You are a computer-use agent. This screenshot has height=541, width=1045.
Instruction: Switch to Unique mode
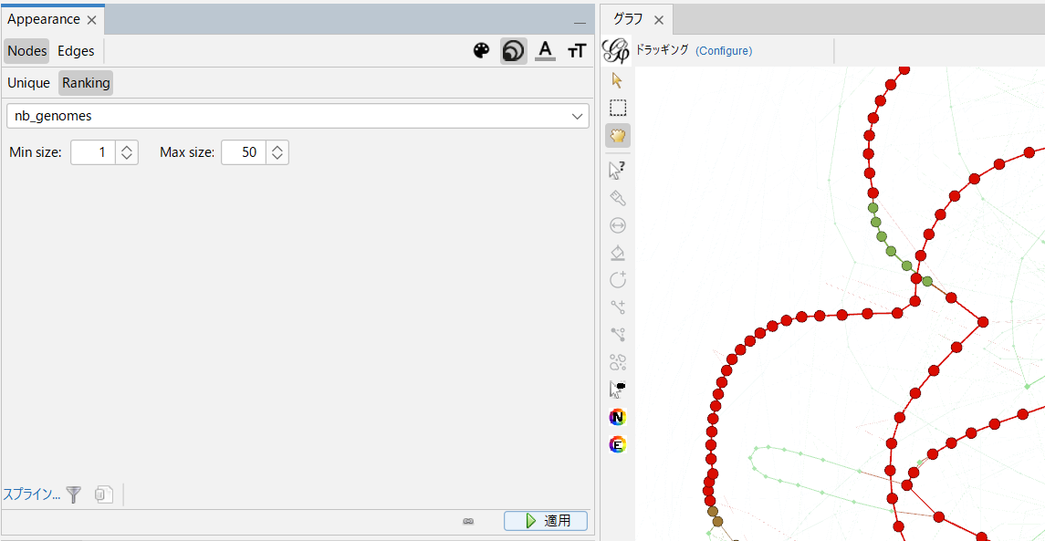(28, 82)
